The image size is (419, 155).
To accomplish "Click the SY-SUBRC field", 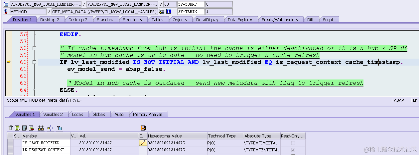I will (x=191, y=4).
